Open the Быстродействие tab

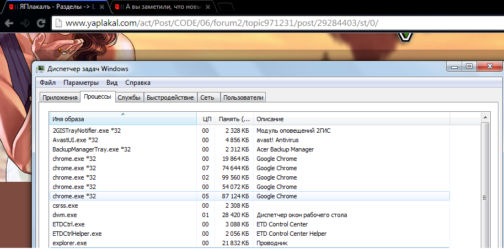tap(170, 98)
